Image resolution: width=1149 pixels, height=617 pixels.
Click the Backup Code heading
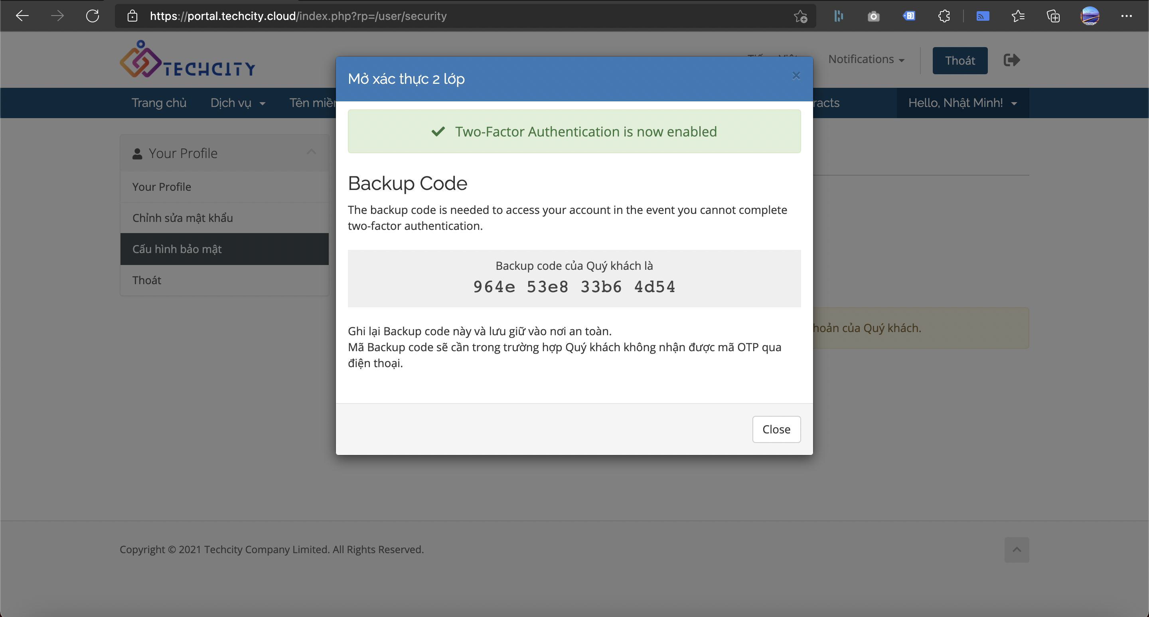407,183
